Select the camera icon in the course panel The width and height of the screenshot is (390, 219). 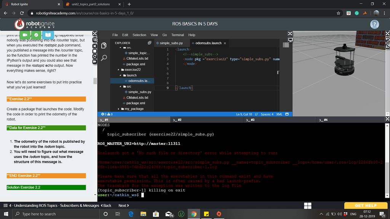[x=24, y=35]
